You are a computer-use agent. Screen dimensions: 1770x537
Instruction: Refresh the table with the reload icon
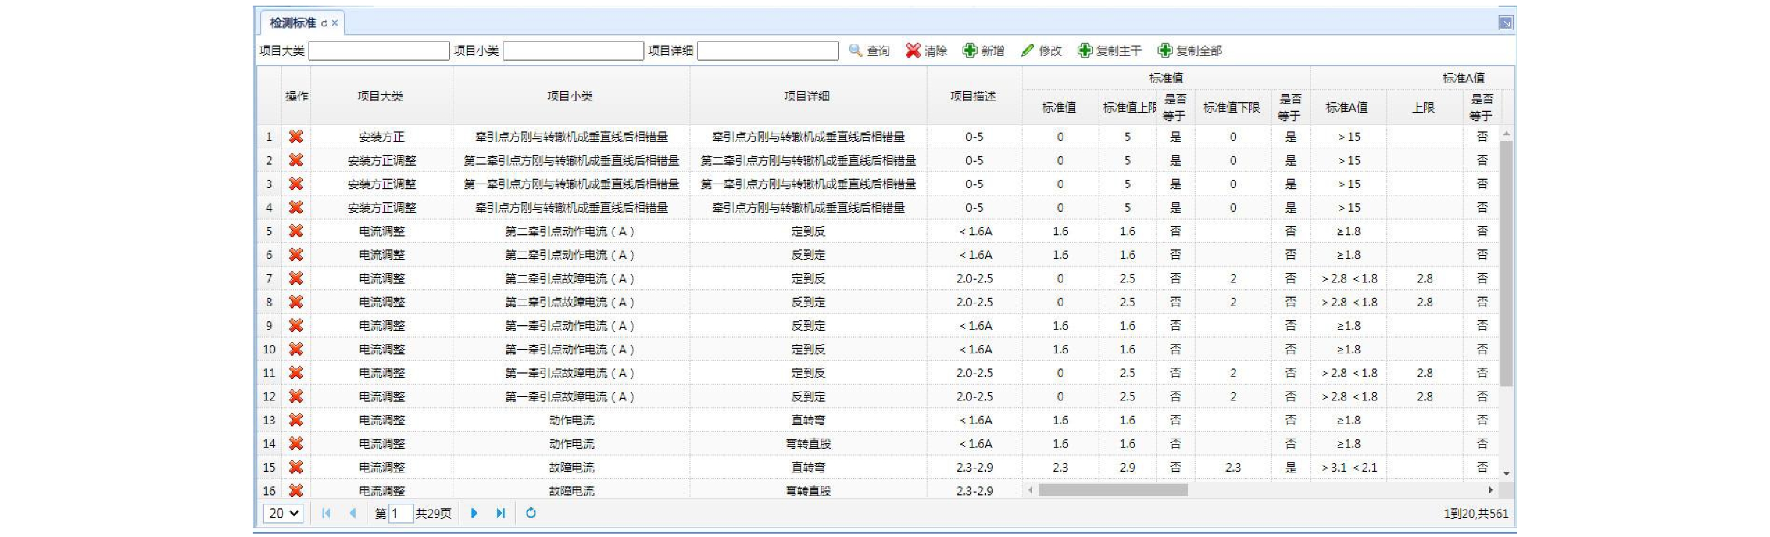point(530,513)
